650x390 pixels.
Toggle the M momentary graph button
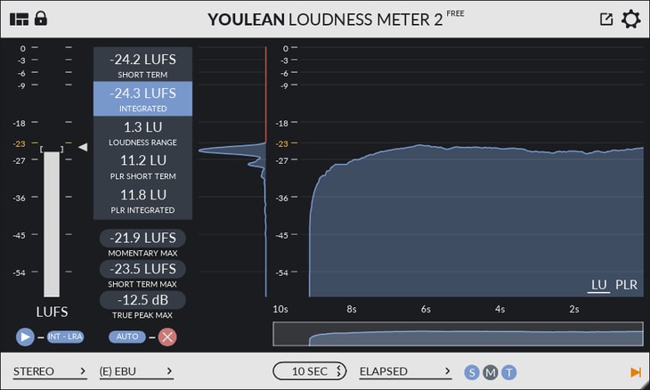pos(491,372)
